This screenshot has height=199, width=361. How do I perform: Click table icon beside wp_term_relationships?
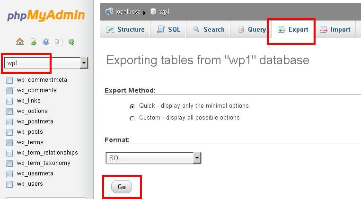tap(9, 153)
